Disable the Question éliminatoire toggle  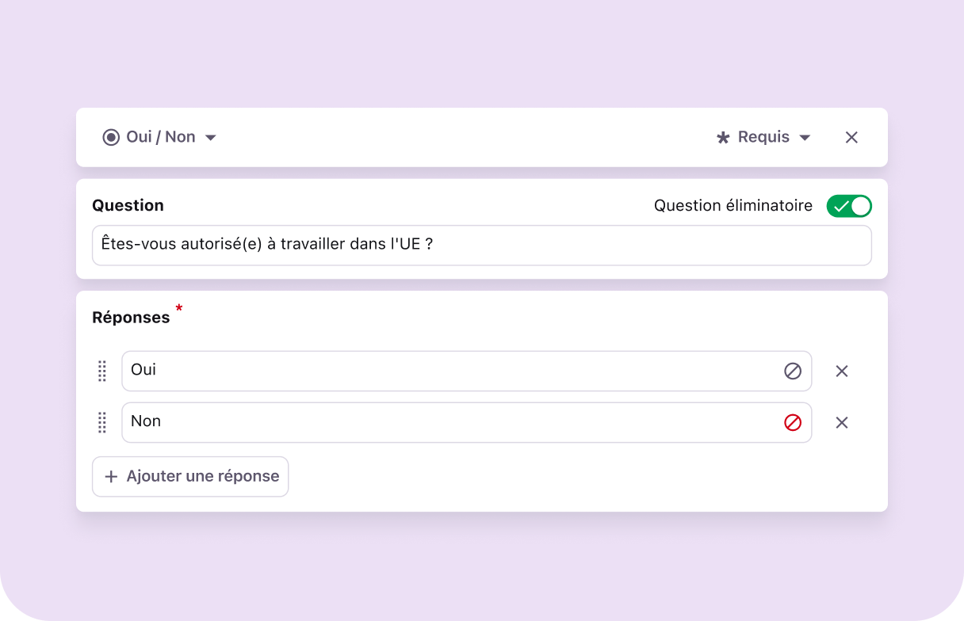pos(849,205)
